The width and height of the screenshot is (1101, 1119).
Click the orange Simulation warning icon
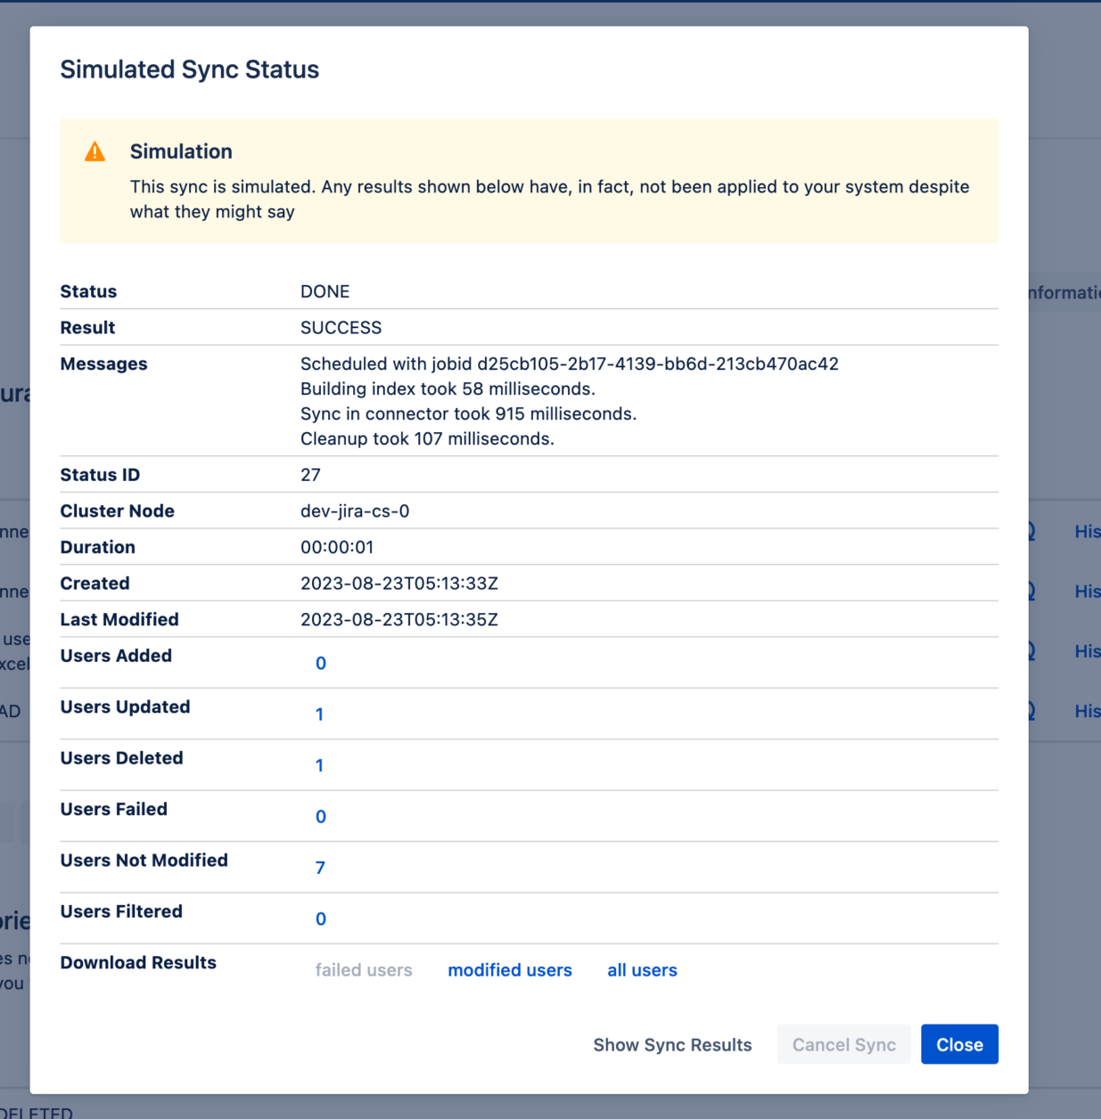(94, 151)
